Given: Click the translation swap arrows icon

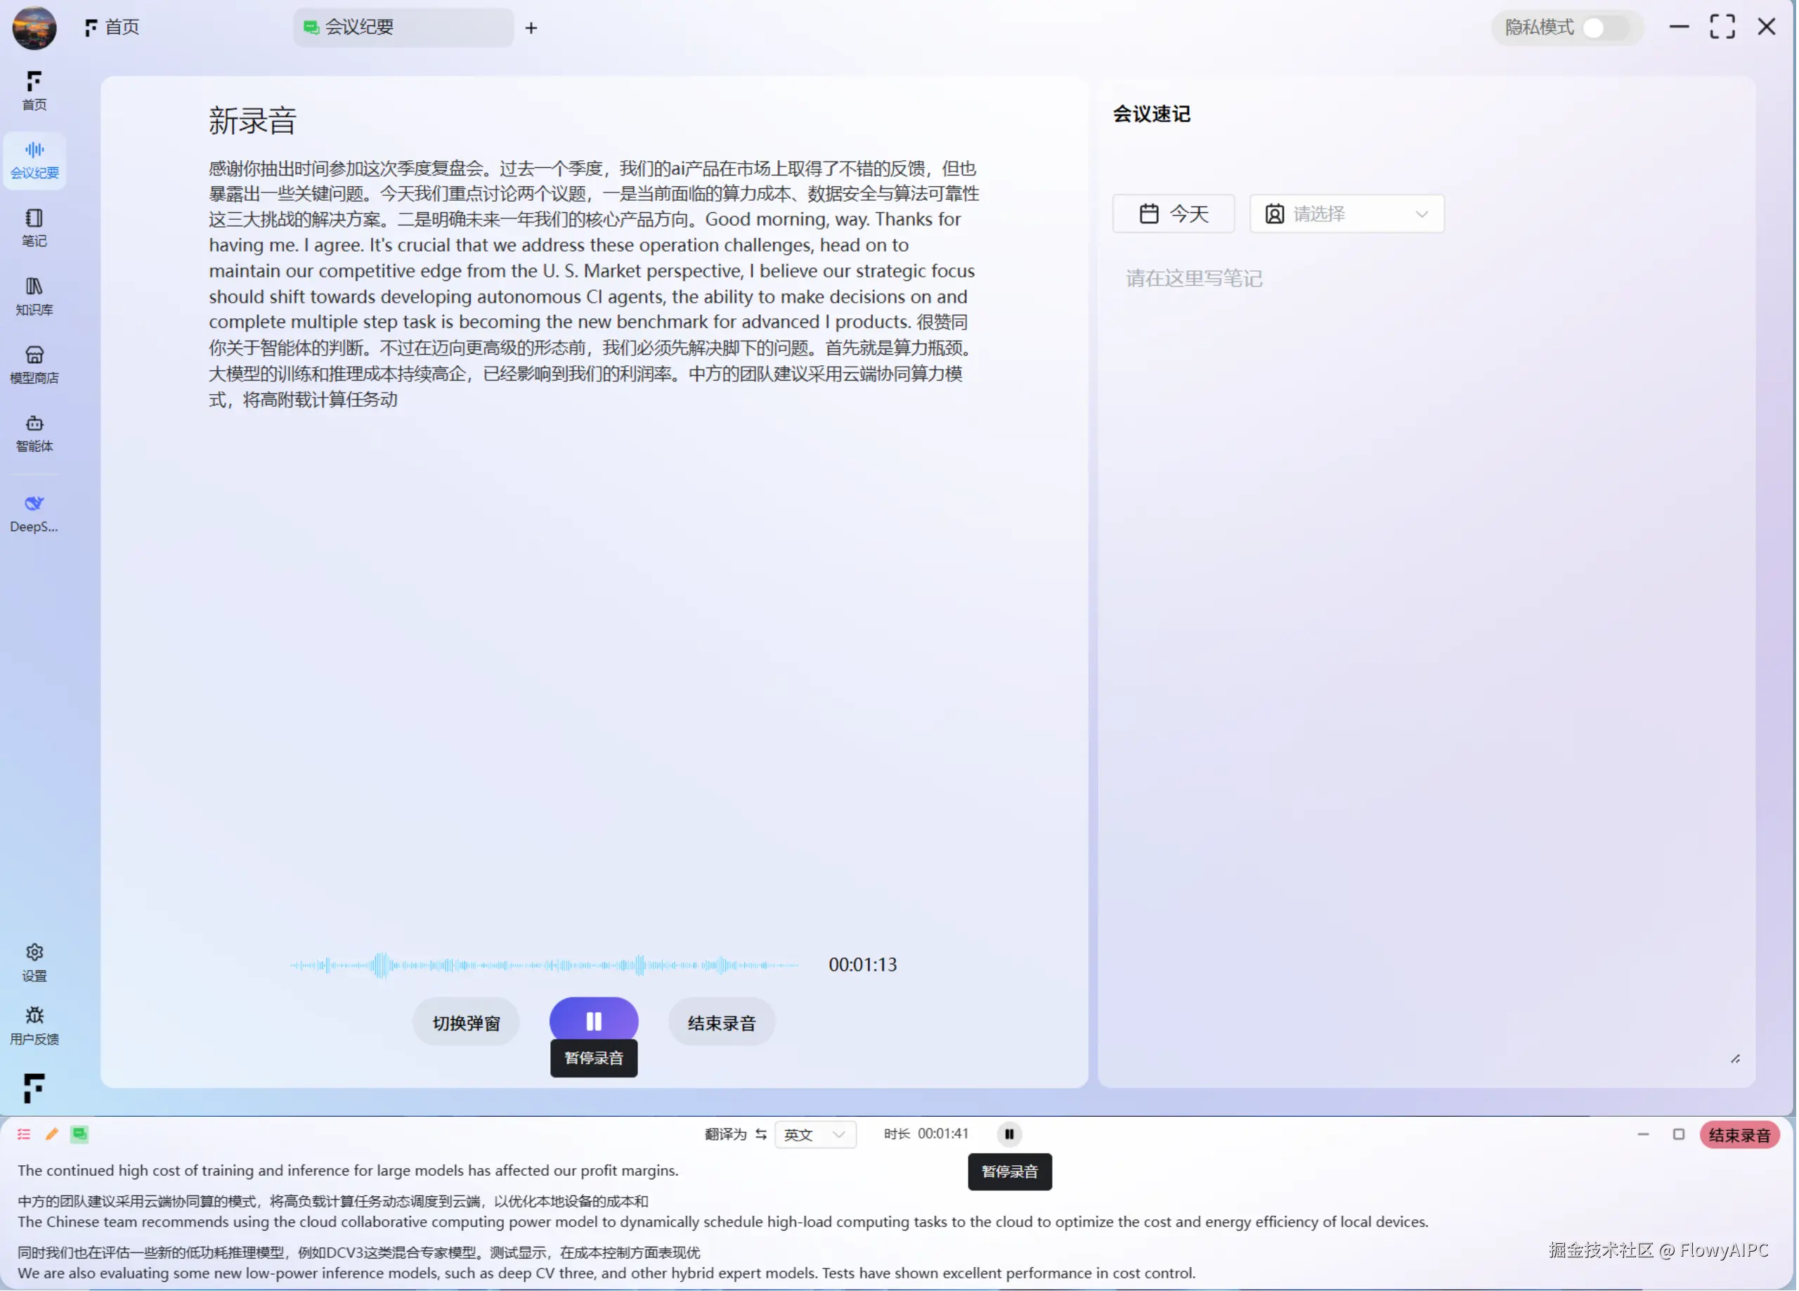Looking at the screenshot, I should 760,1134.
